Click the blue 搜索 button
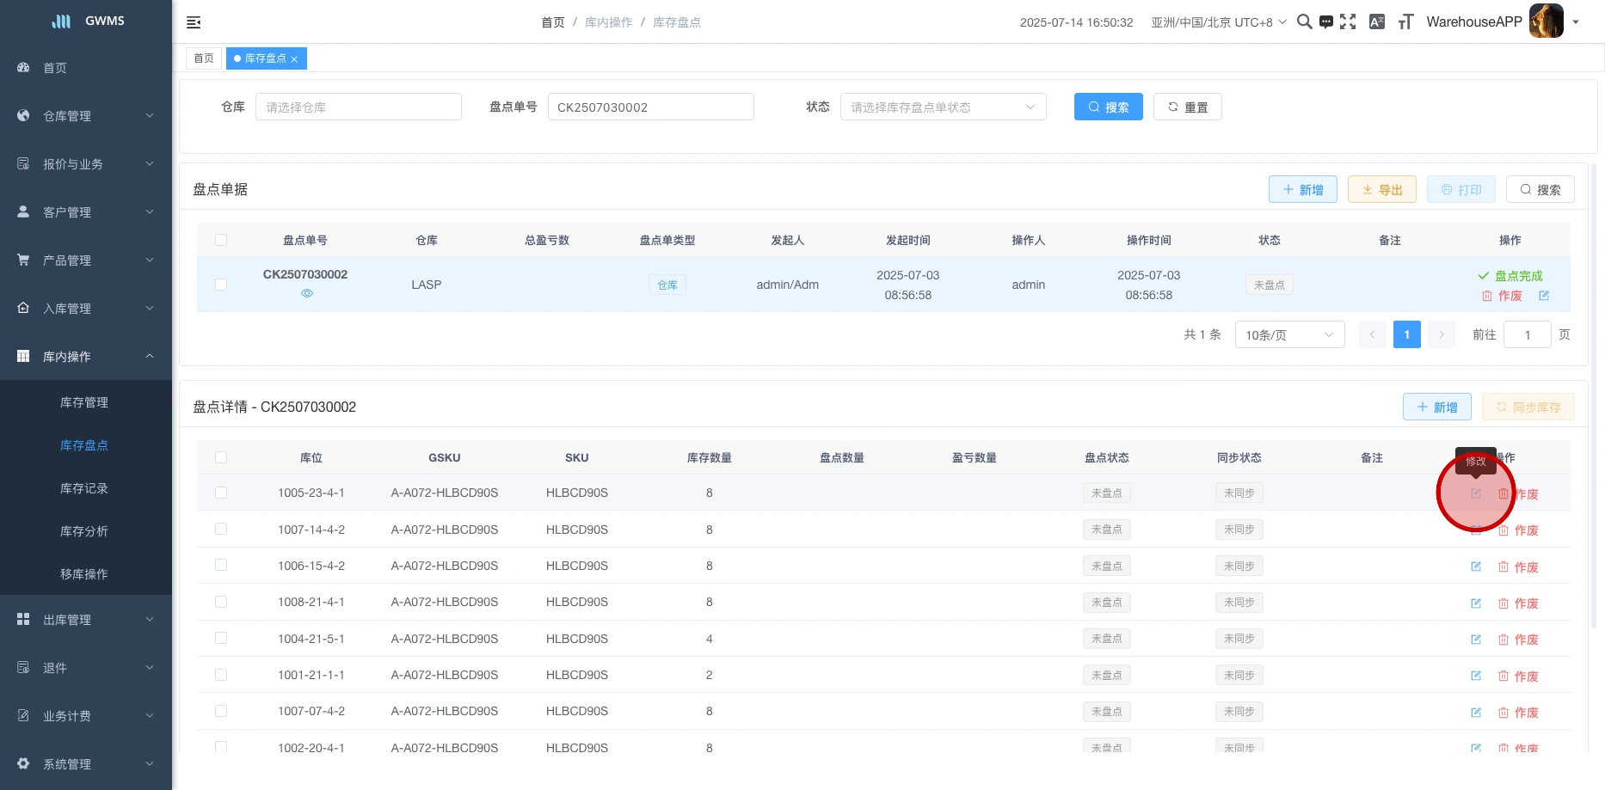Screen dimensions: 1605x790 click(1108, 107)
